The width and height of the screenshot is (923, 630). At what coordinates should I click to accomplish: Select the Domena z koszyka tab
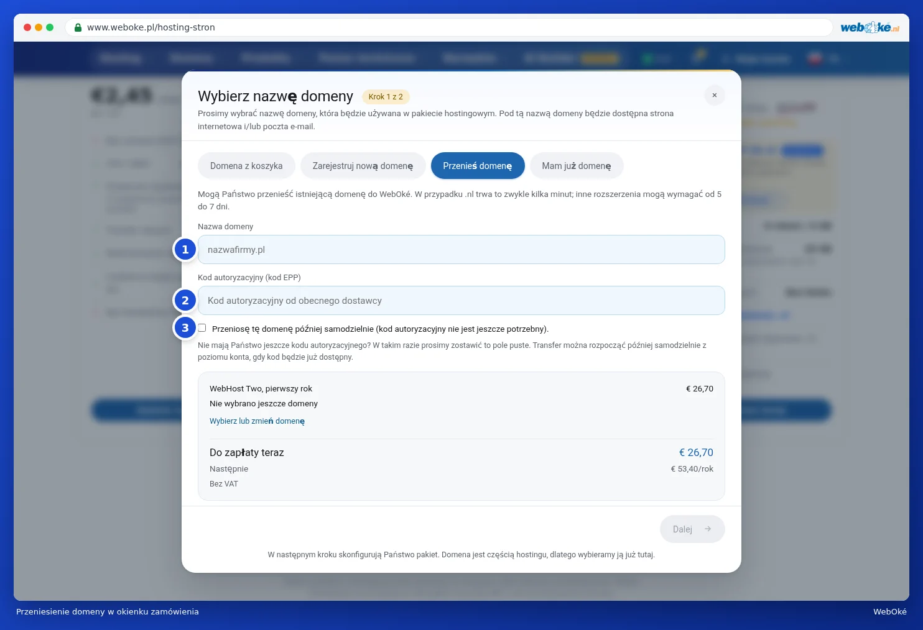click(246, 166)
